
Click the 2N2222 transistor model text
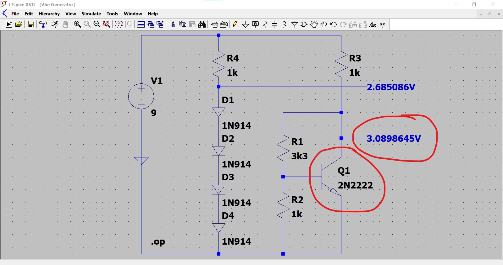pos(355,185)
